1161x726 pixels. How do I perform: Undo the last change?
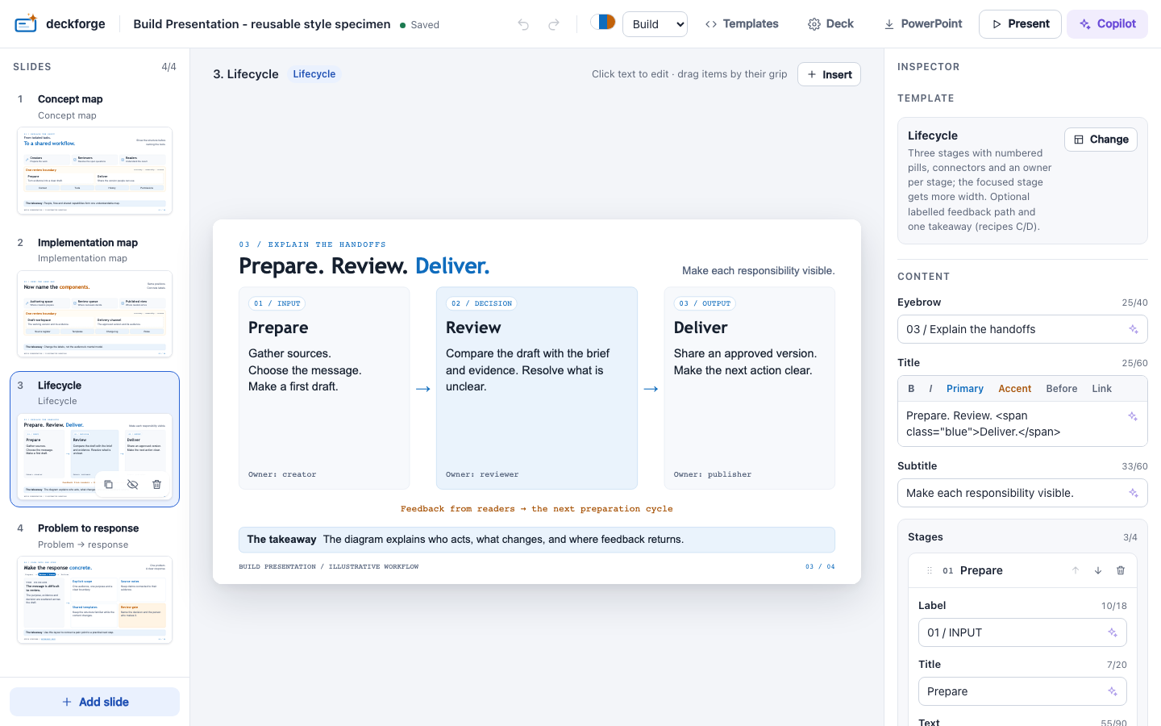523,24
